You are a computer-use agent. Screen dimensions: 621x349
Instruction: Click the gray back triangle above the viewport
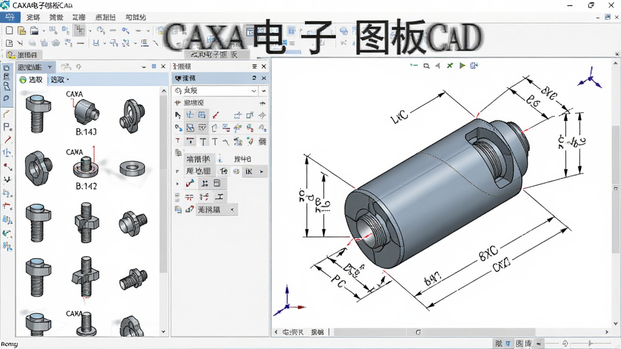pyautogui.click(x=438, y=65)
